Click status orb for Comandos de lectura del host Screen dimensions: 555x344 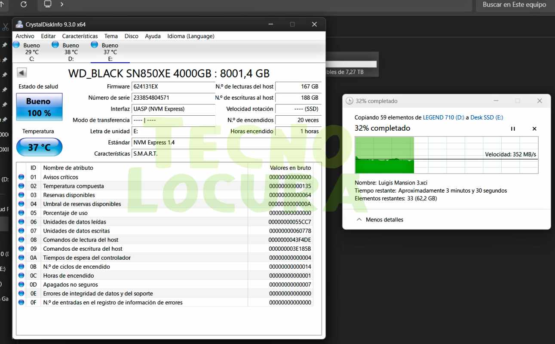(x=21, y=240)
